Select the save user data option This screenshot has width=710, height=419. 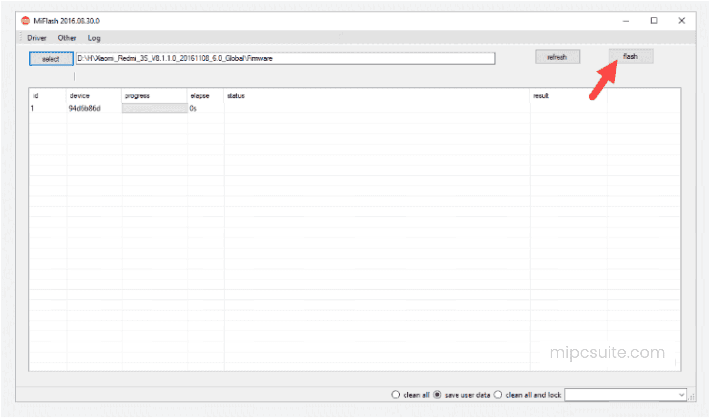click(x=437, y=395)
